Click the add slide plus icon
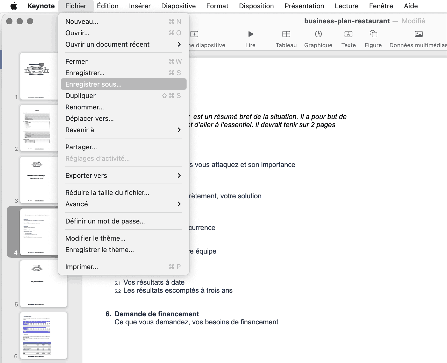Screen dimensions: 447x363 point(194,34)
